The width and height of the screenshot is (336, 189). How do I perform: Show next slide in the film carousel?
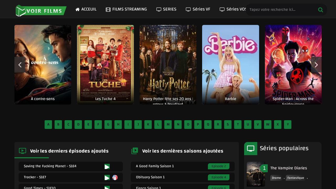[x=316, y=65]
